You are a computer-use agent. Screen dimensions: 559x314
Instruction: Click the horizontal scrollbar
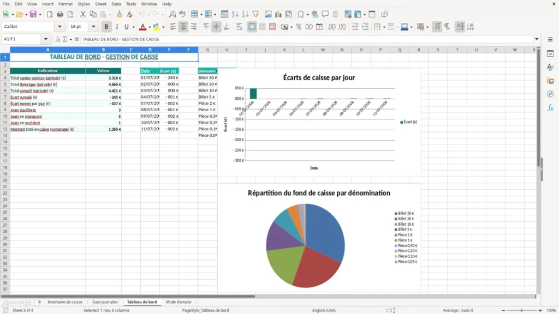(128, 296)
